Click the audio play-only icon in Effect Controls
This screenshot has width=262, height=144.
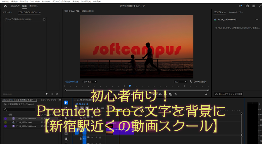[x=52, y=94]
